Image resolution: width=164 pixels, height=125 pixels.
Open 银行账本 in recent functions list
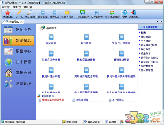pos(146,49)
